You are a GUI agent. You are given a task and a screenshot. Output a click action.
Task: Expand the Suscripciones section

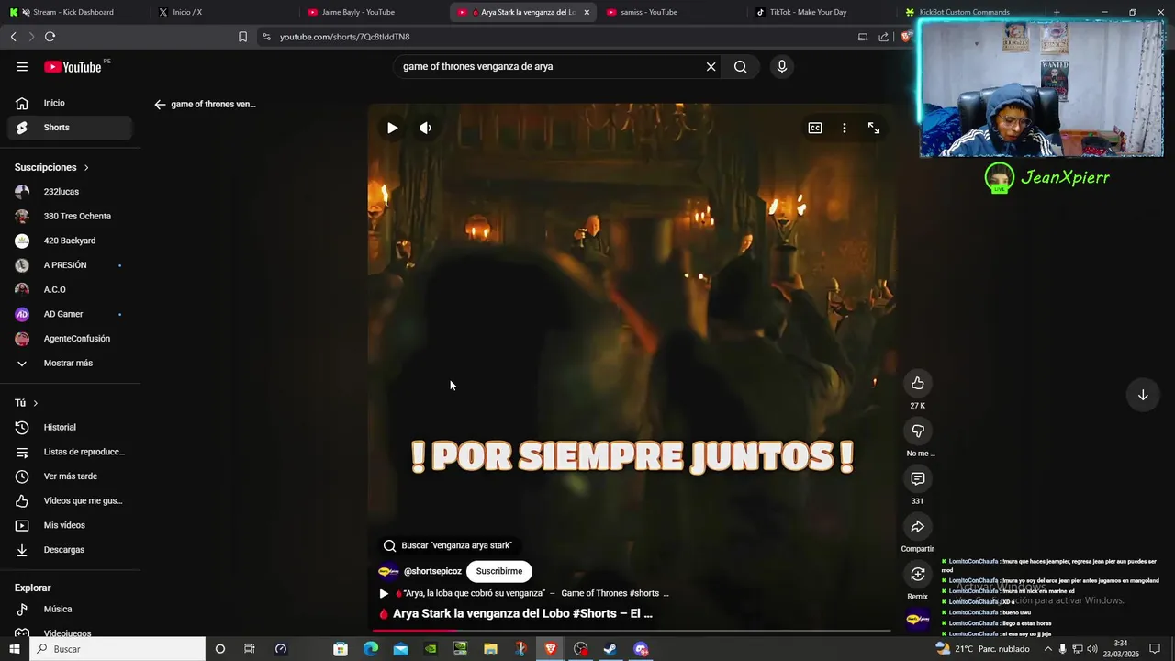point(51,167)
